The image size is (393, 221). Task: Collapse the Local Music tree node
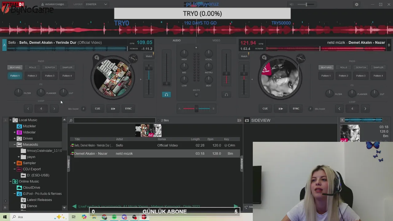(10, 120)
